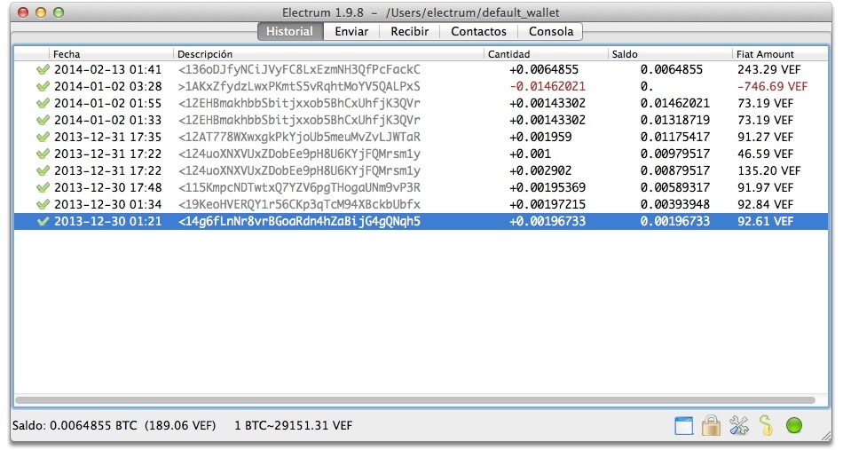Select amount +0.001
The width and height of the screenshot is (843, 450).
(x=530, y=154)
